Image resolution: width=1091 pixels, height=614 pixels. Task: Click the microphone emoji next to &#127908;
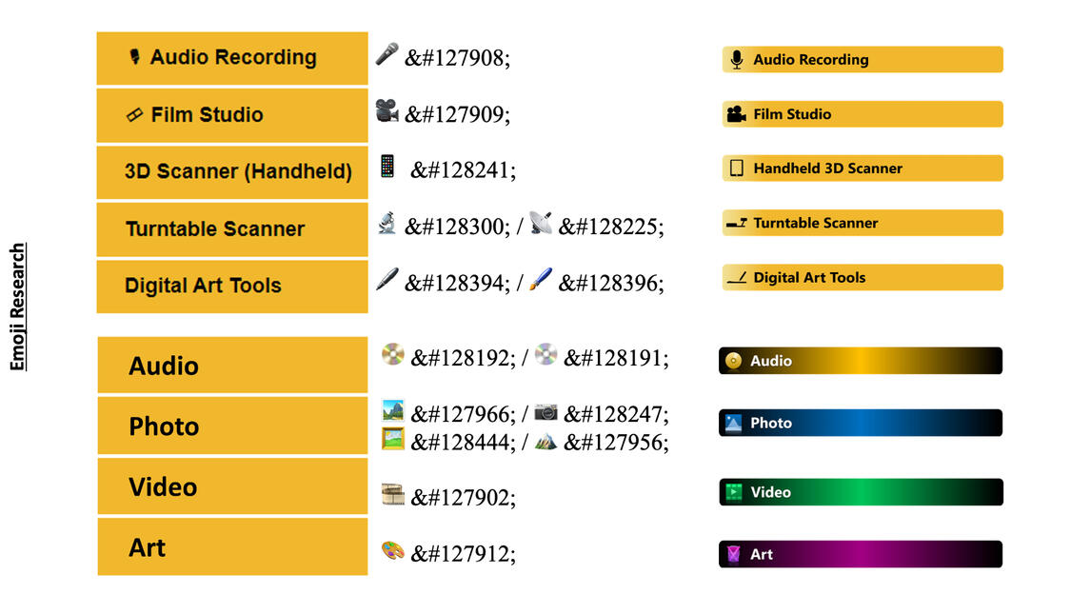click(x=387, y=54)
